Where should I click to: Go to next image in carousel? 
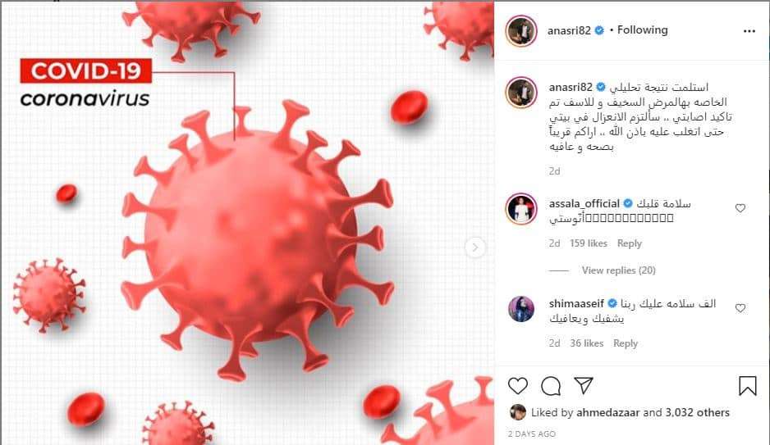474,247
